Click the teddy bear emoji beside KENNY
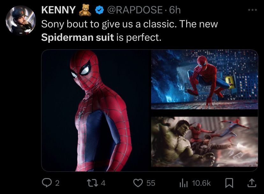264x194 pixels. tap(85, 11)
